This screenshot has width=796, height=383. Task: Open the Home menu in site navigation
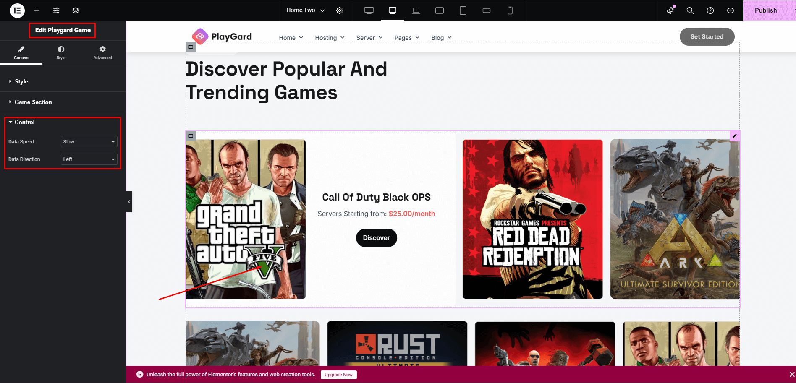[x=291, y=38]
